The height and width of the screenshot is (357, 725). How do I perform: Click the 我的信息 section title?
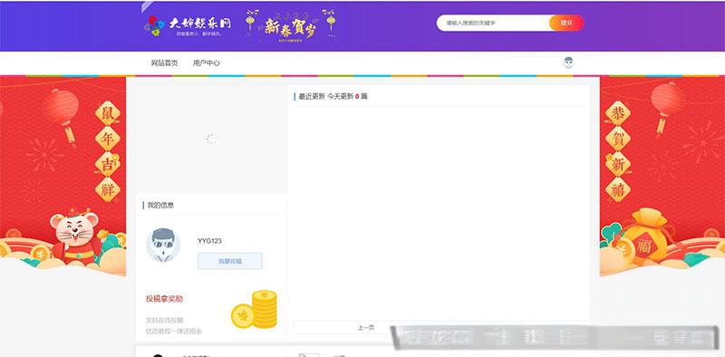pyautogui.click(x=160, y=206)
